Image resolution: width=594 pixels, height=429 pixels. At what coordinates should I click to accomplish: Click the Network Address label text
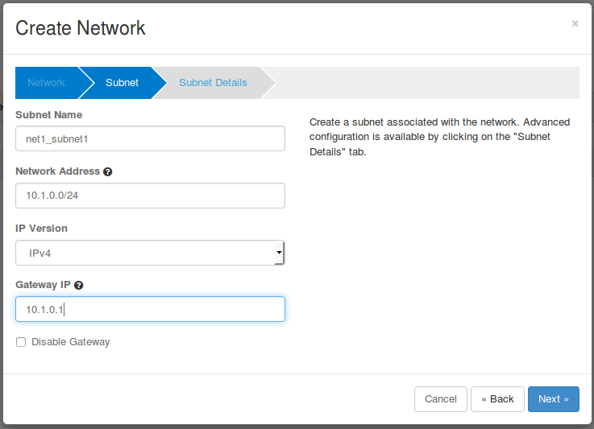click(57, 171)
